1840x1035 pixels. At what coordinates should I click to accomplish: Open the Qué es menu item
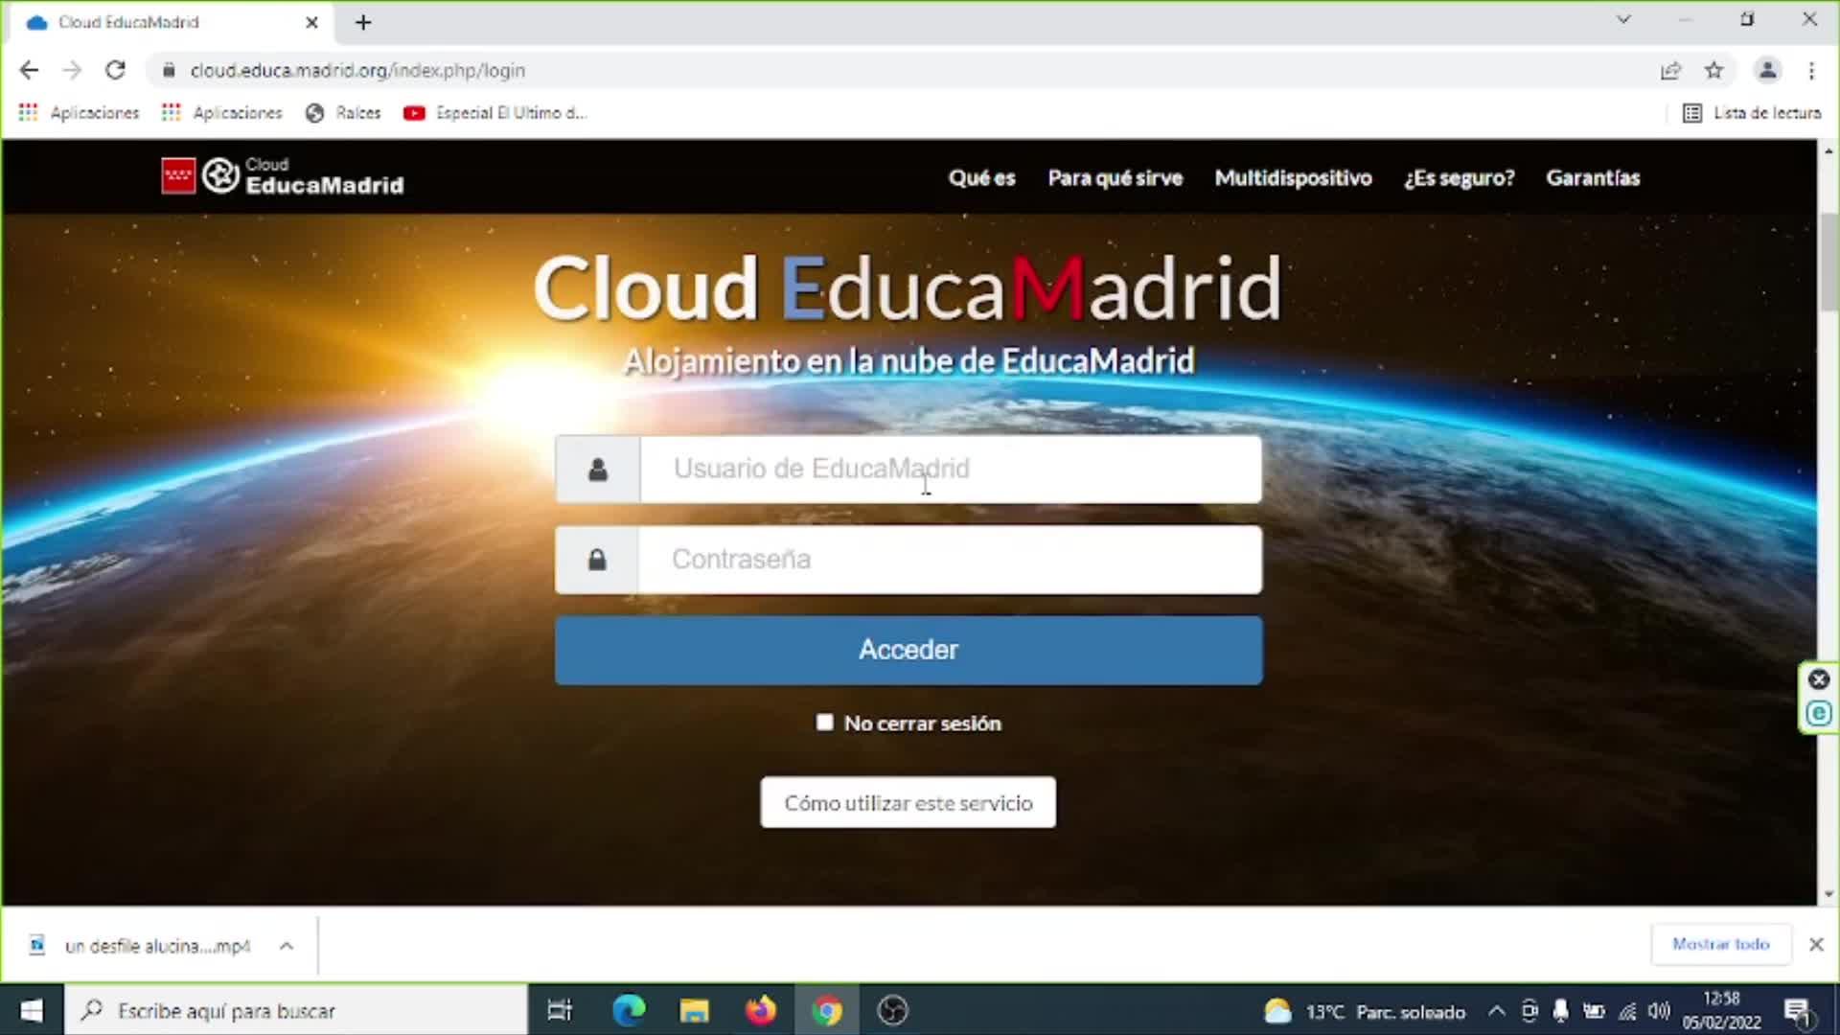point(981,178)
